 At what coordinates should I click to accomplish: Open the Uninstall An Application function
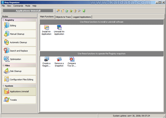pyautogui.click(x=59, y=30)
